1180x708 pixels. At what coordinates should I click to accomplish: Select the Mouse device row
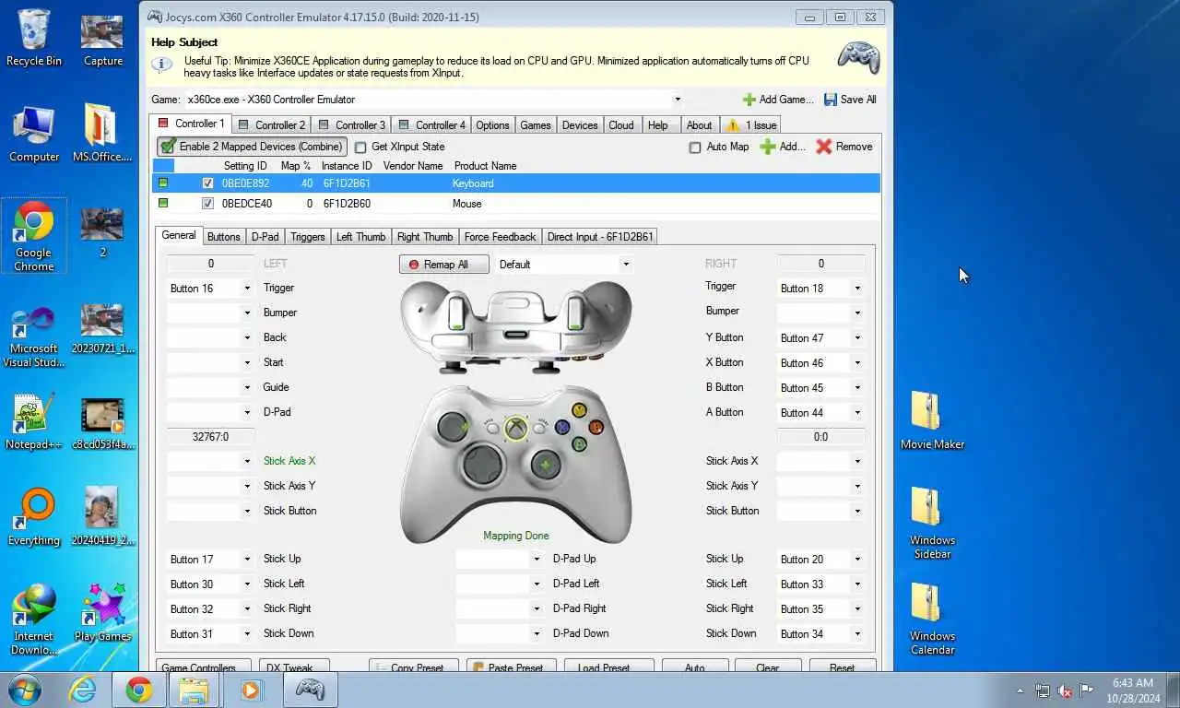(x=516, y=204)
